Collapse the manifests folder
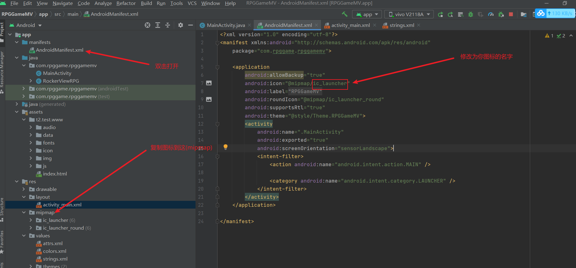 tap(17, 42)
